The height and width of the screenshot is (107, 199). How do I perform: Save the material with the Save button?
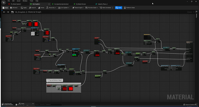tap(5, 8)
